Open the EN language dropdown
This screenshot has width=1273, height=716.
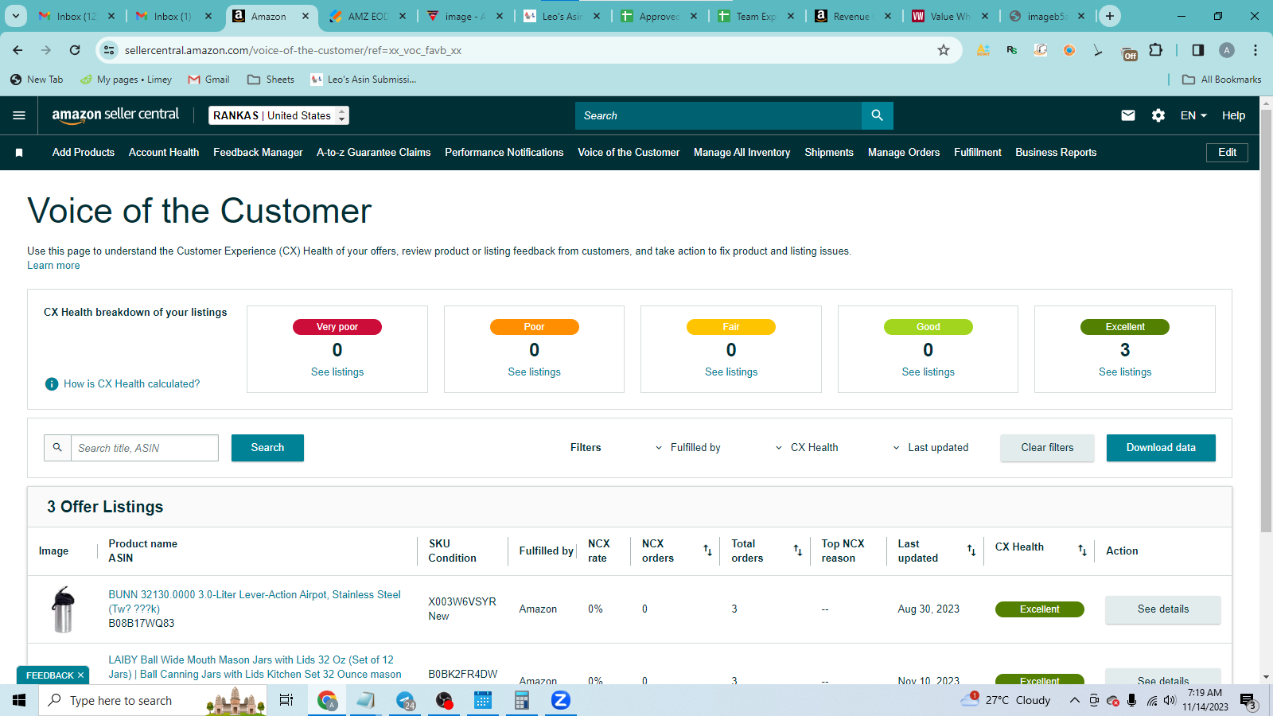(1193, 115)
